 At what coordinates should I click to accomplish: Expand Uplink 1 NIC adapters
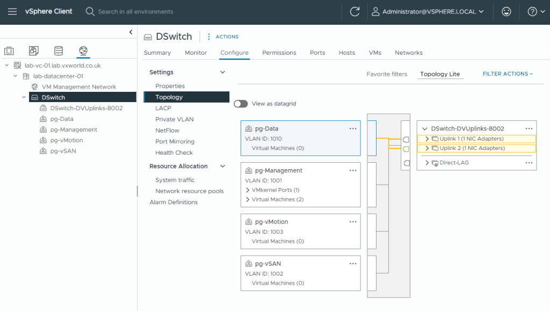click(x=428, y=139)
